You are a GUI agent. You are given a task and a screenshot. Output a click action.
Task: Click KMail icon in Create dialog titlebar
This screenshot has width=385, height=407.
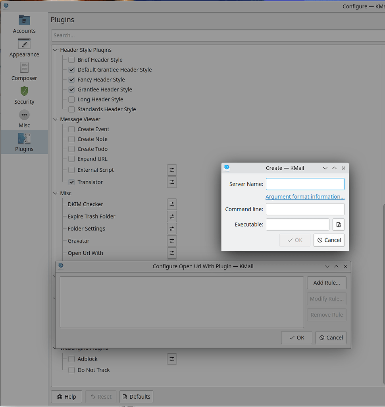[x=227, y=168]
